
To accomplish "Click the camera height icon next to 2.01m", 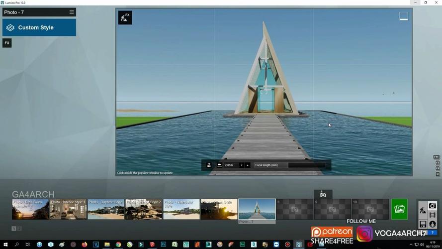I will tap(219, 165).
